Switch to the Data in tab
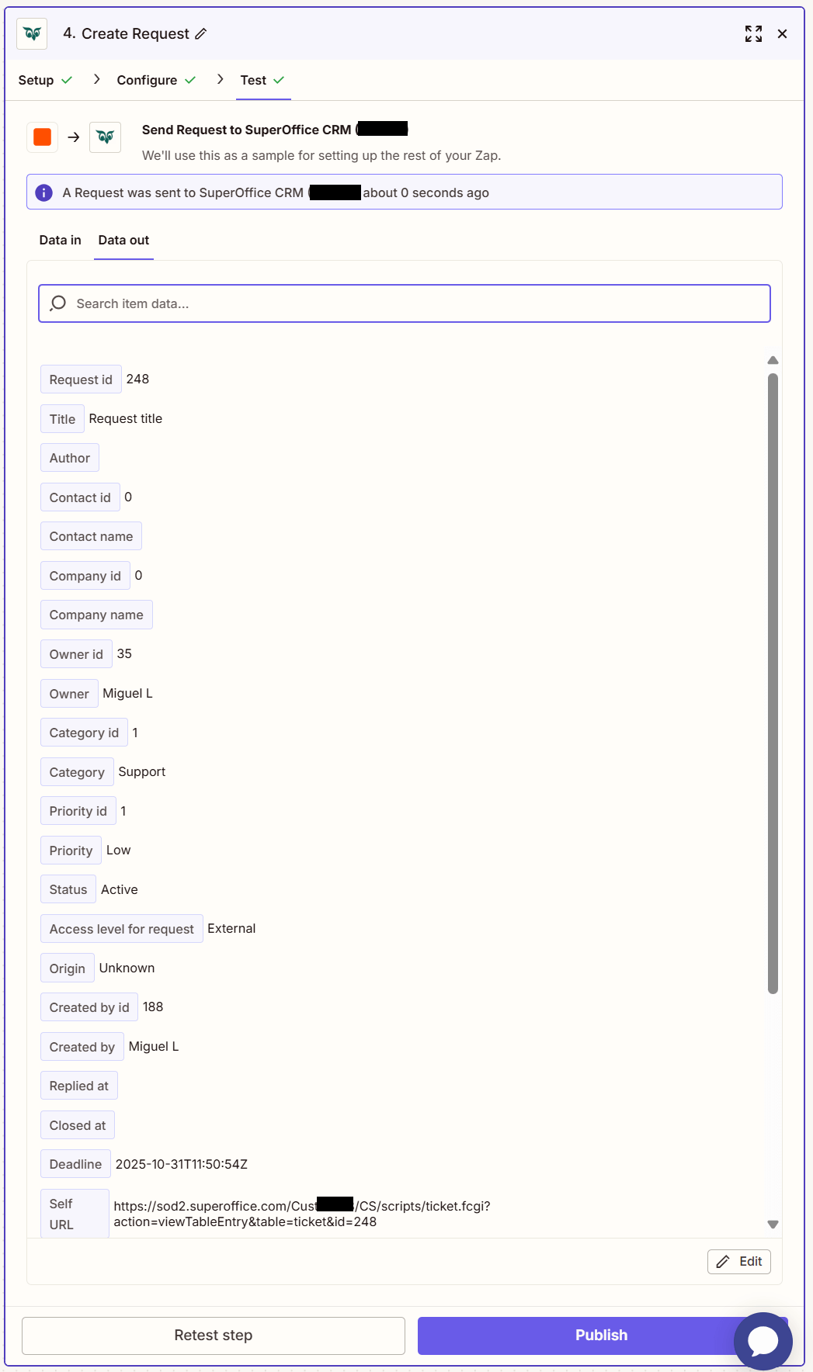 [60, 240]
